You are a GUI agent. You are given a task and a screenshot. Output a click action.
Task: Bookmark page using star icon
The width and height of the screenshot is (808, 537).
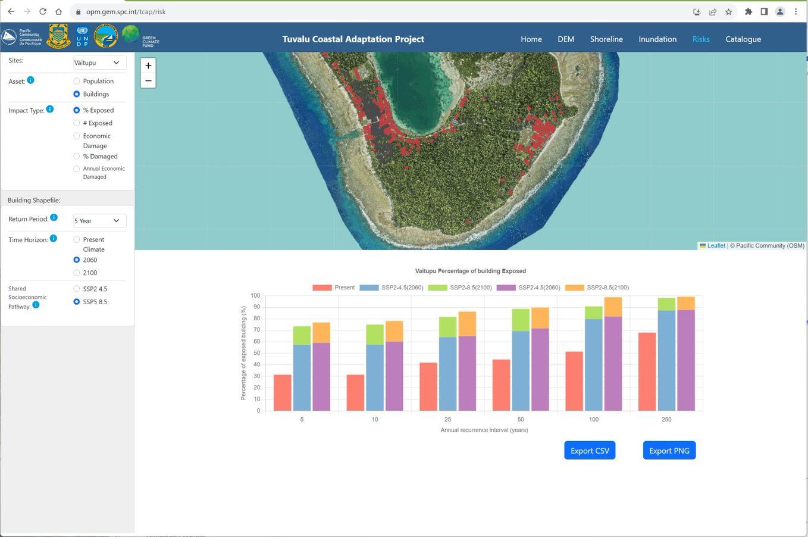[x=728, y=11]
